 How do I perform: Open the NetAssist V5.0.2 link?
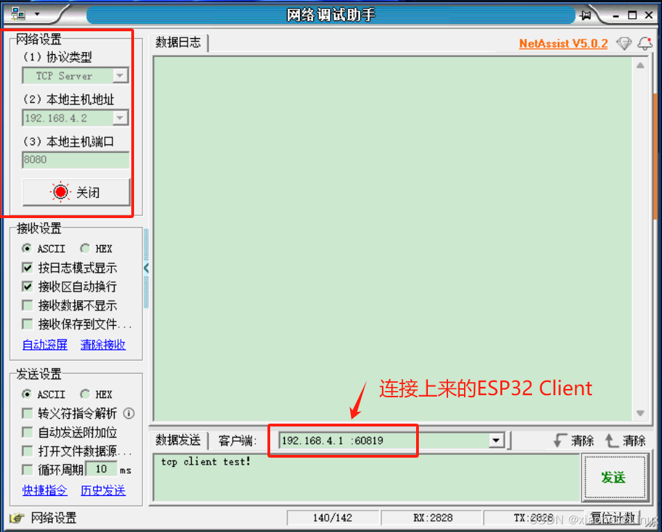563,43
